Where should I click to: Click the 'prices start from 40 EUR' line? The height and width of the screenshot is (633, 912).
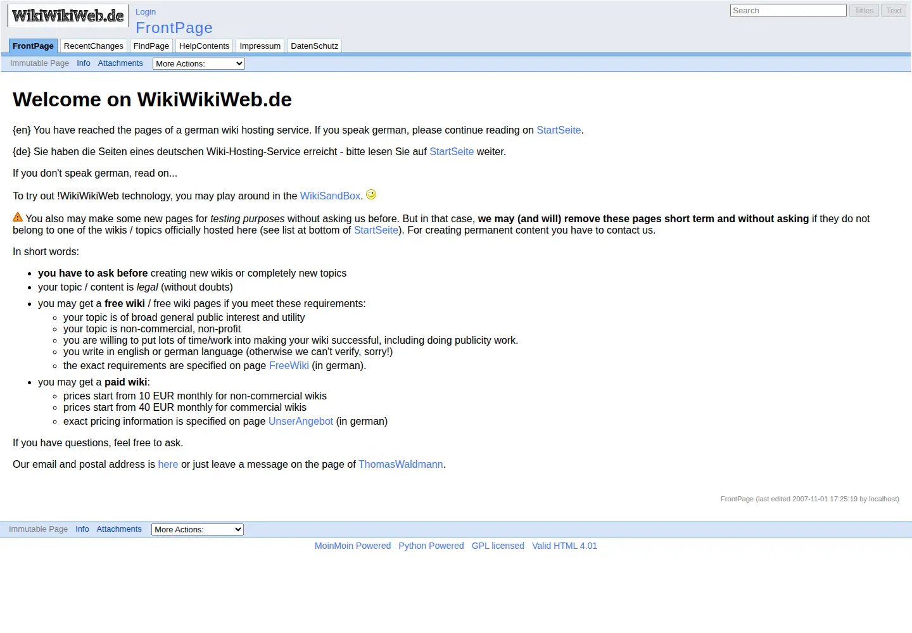tap(185, 407)
